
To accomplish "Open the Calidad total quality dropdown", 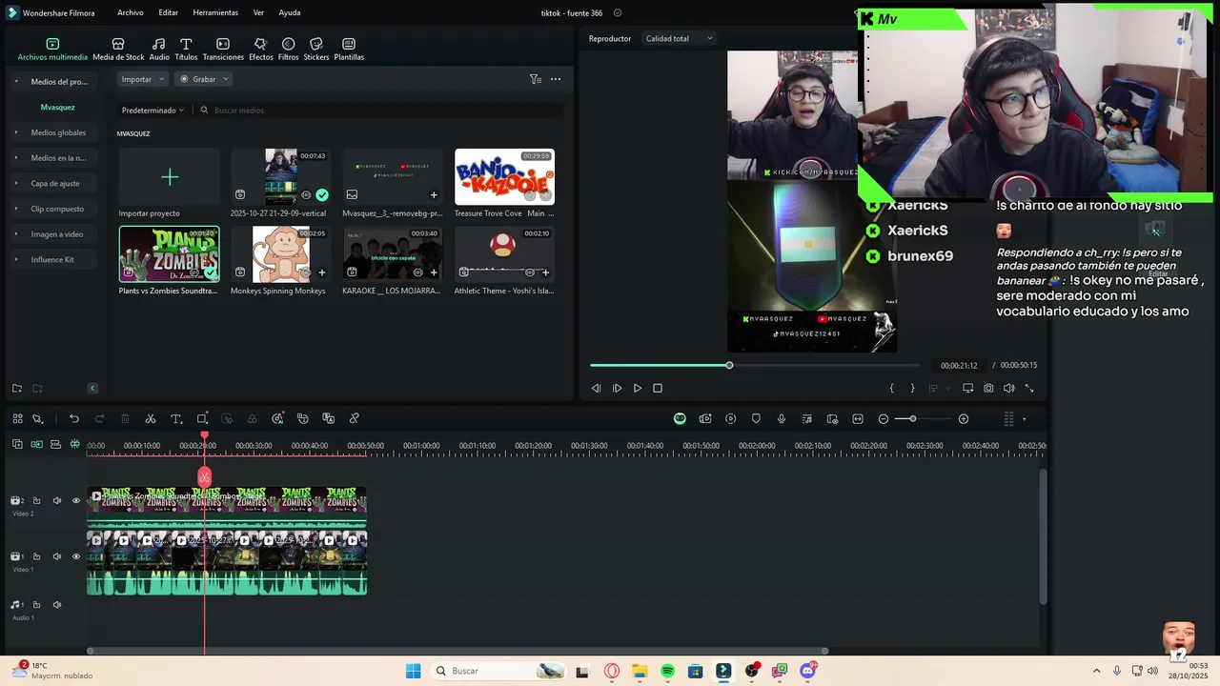I will coord(679,39).
